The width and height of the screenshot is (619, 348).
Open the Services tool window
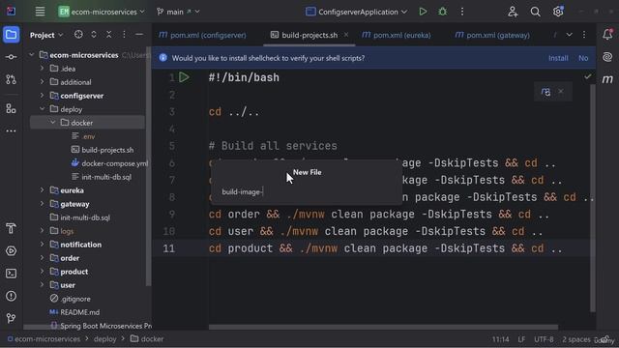[x=11, y=251]
